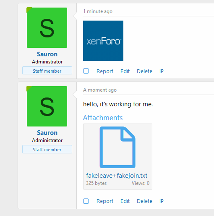Viewport: 214px width, 216px height.
Task: Click the '1 minute ago' timestamp
Action: [x=98, y=11]
